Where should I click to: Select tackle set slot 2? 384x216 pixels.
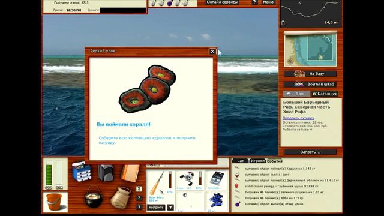coord(139,198)
